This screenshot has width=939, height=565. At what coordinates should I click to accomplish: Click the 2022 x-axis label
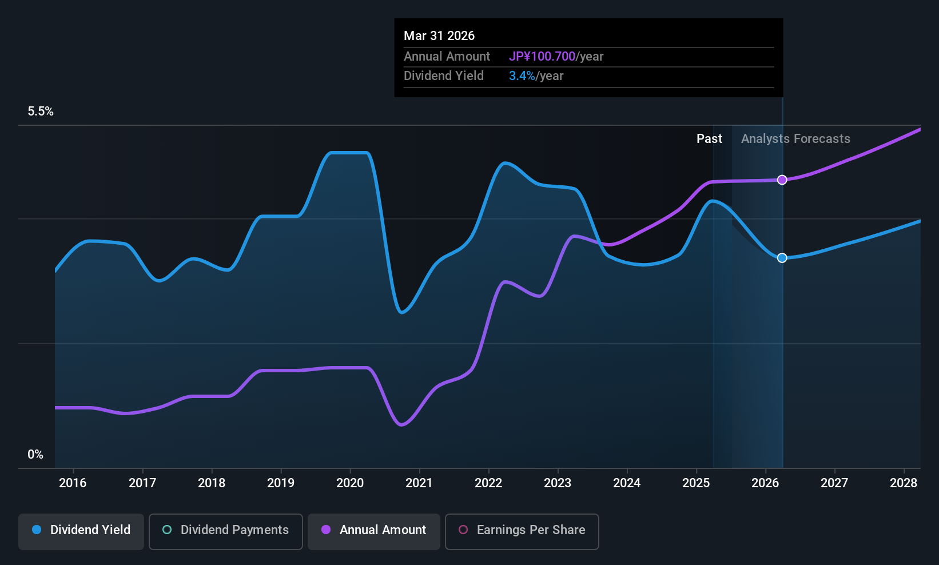pyautogui.click(x=488, y=483)
